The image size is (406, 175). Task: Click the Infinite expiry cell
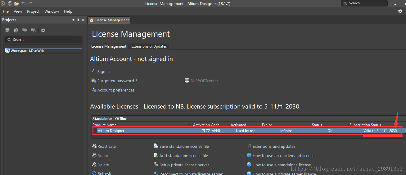[286, 131]
